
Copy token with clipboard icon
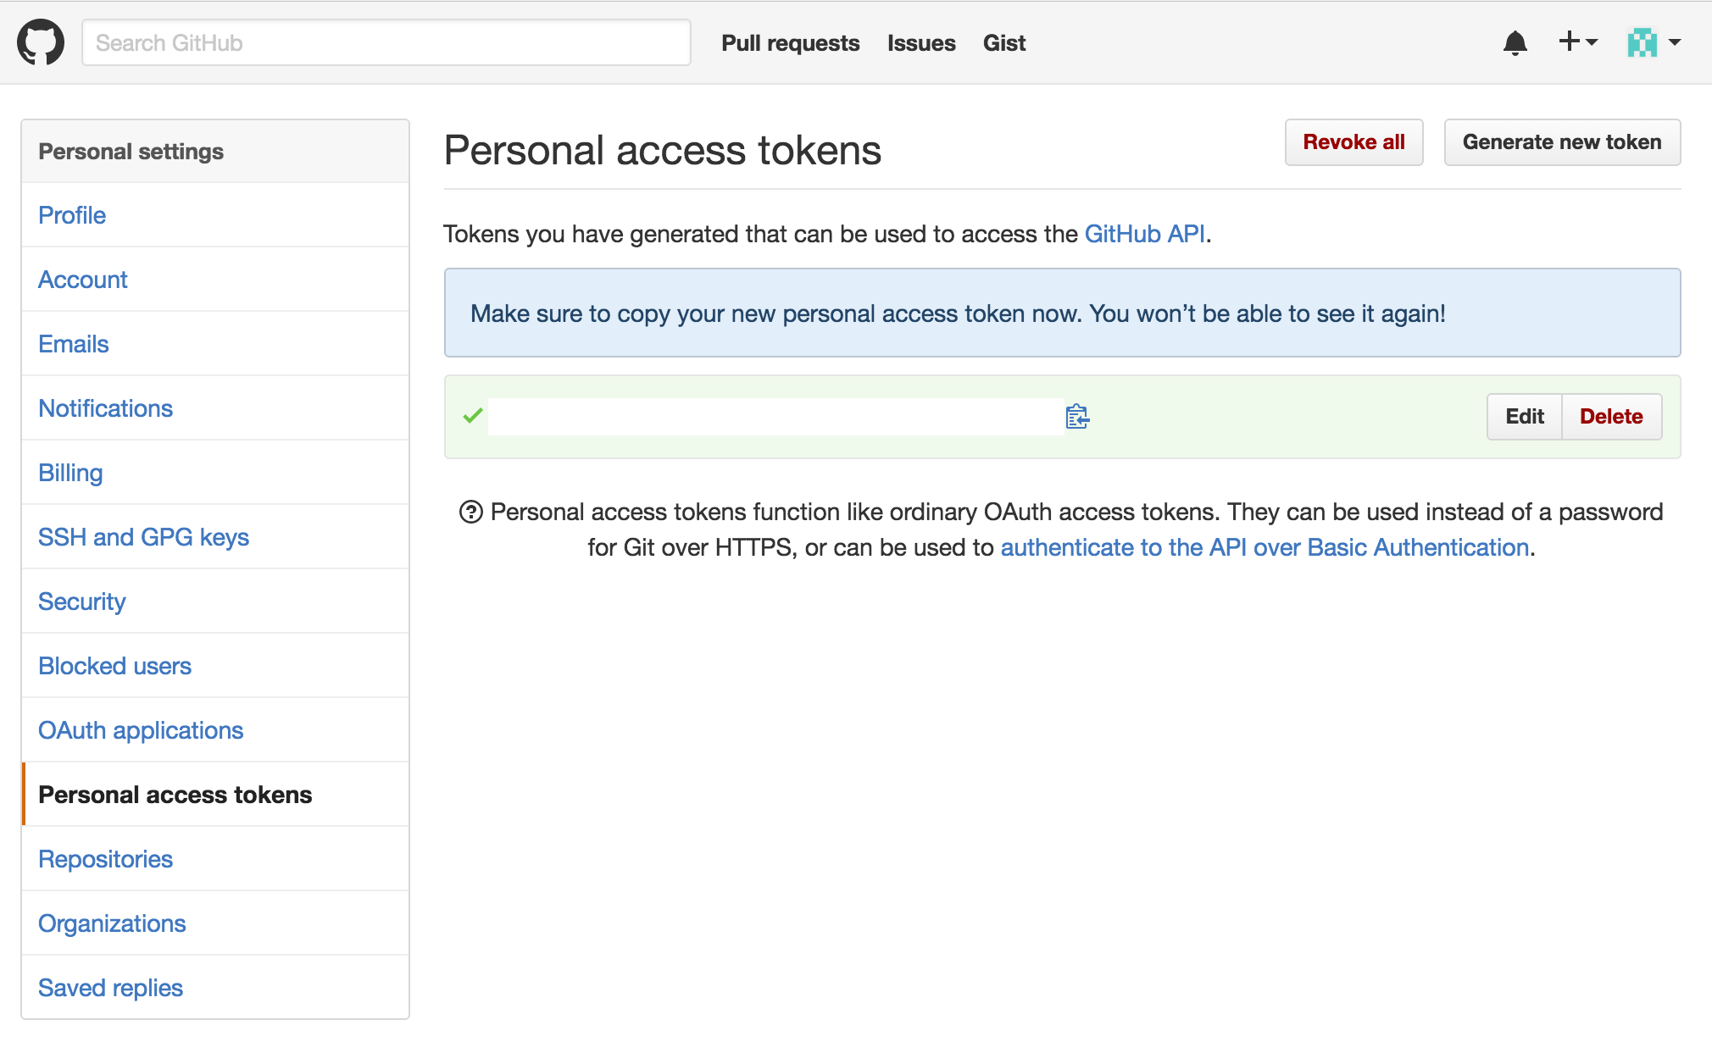coord(1077,417)
